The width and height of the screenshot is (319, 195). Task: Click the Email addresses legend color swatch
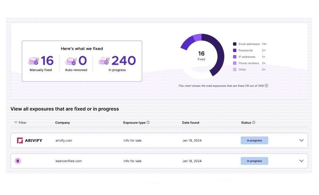[x=235, y=44]
